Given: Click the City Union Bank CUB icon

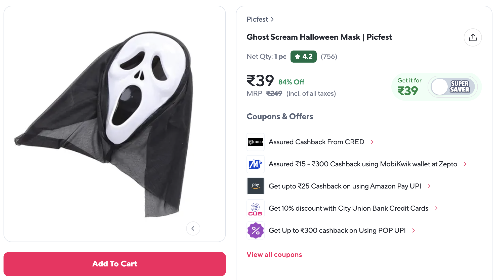Looking at the screenshot, I should pyautogui.click(x=255, y=208).
